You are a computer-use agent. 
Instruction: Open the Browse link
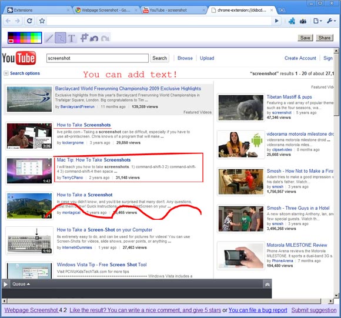185,58
